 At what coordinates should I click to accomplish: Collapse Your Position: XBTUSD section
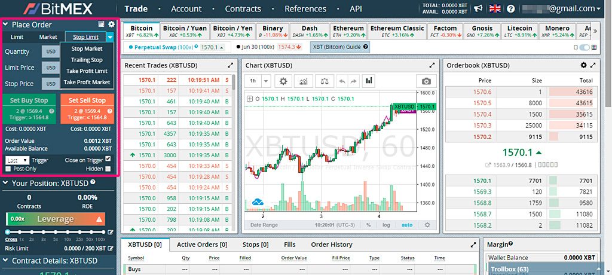5,183
